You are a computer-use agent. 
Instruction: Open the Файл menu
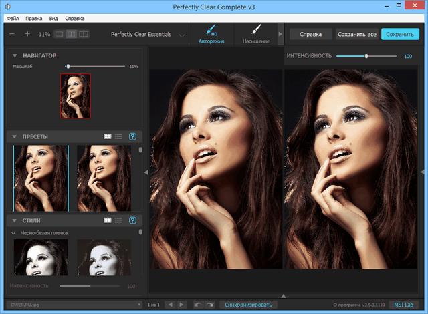coord(13,19)
